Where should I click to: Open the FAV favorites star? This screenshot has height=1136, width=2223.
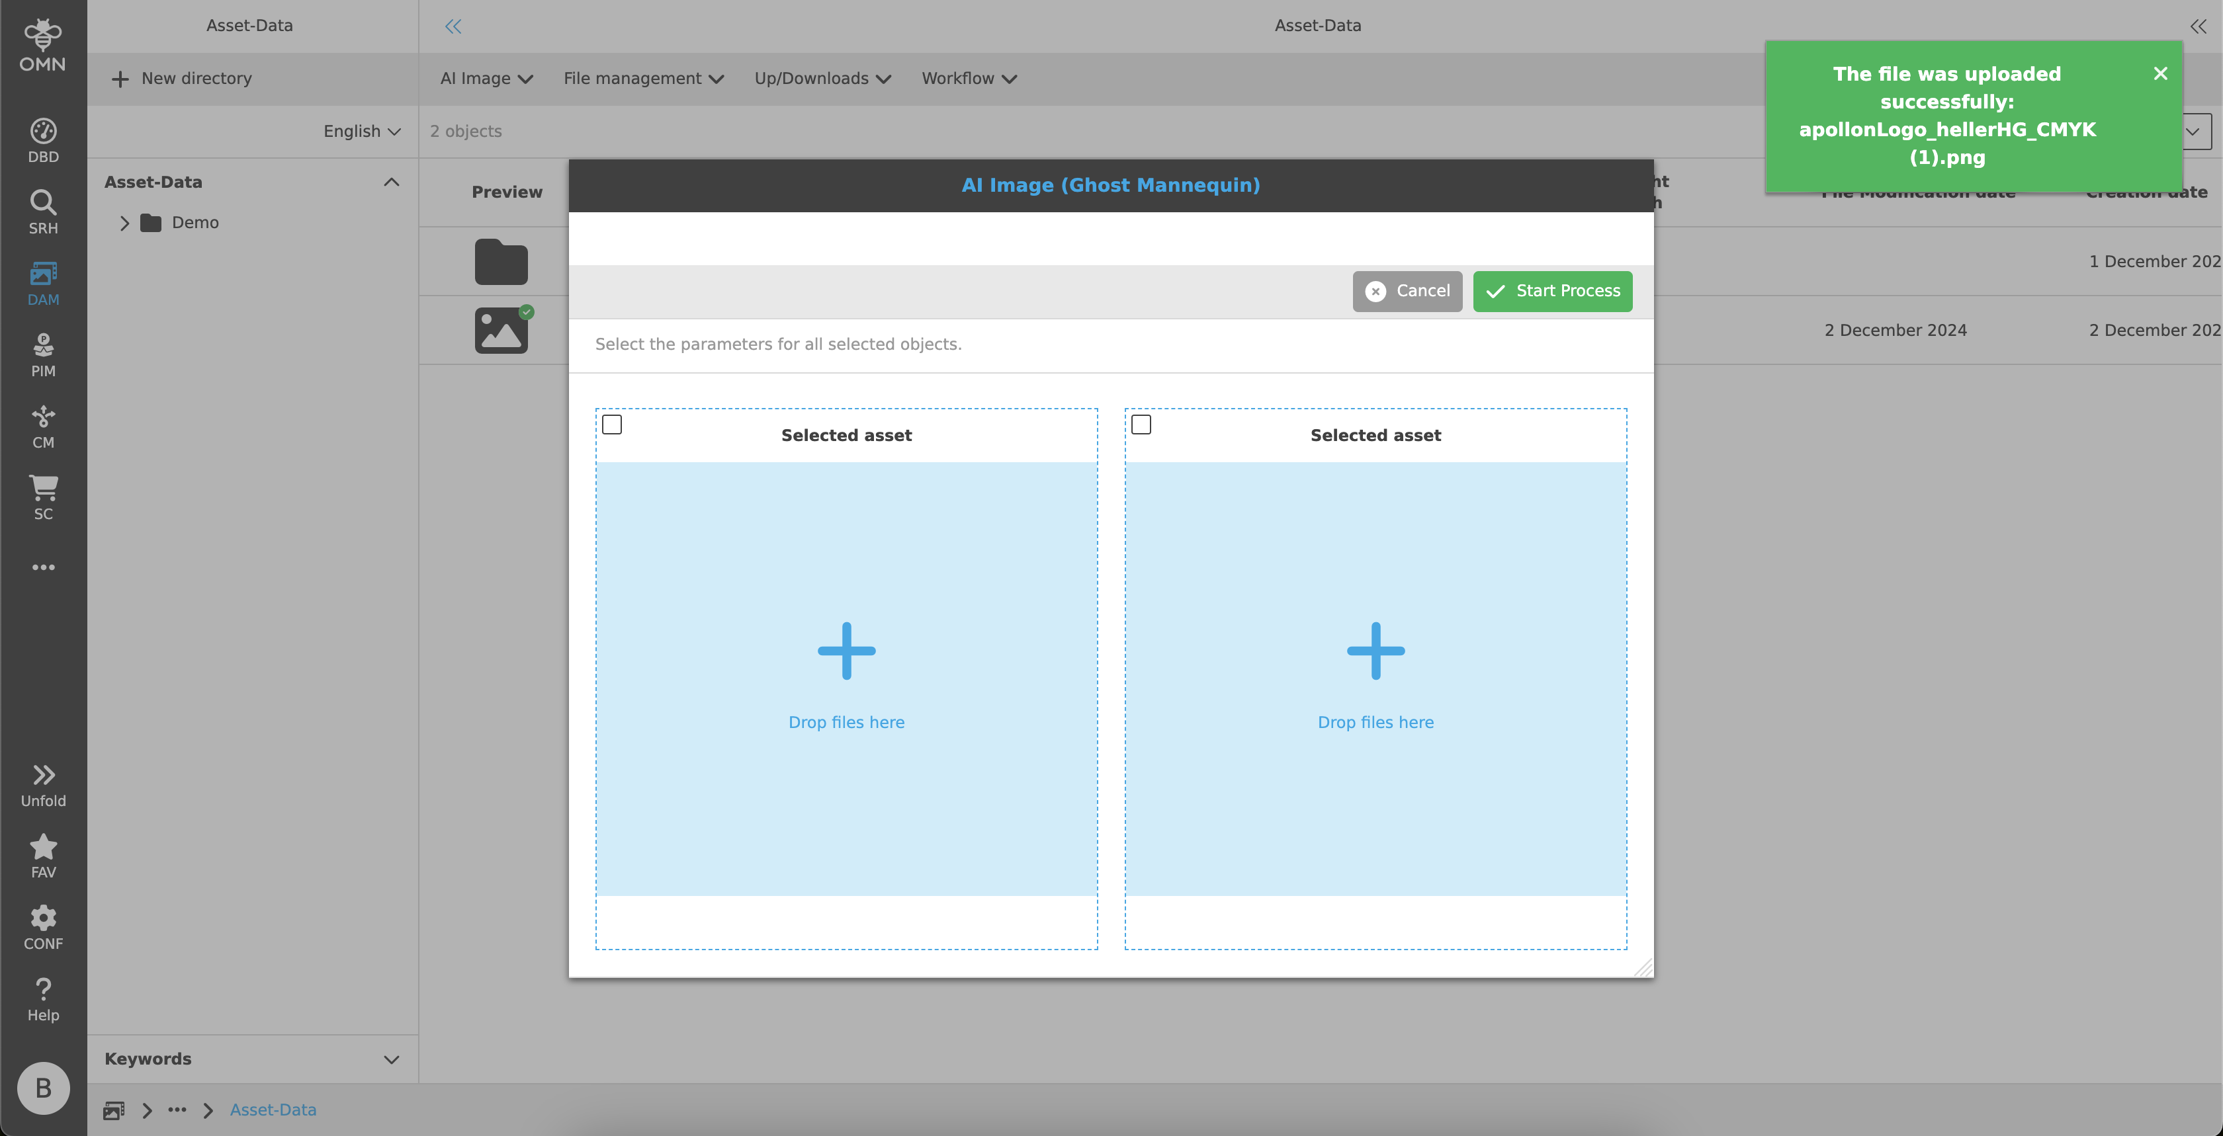pos(43,856)
